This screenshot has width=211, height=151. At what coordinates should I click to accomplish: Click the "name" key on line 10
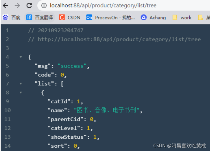(57, 110)
